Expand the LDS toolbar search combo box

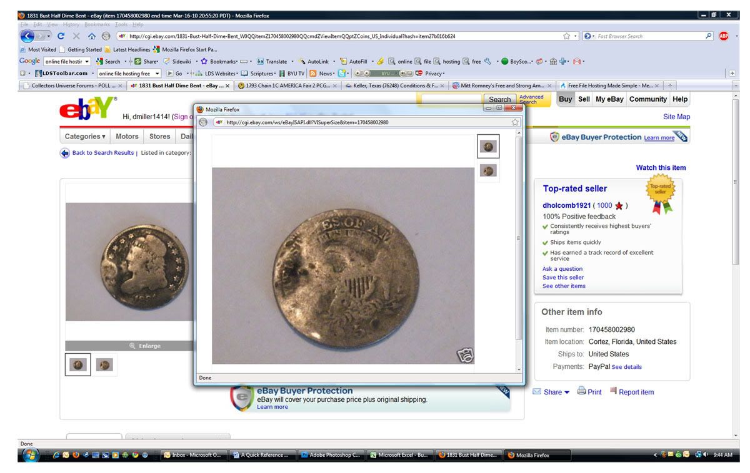pyautogui.click(x=157, y=74)
